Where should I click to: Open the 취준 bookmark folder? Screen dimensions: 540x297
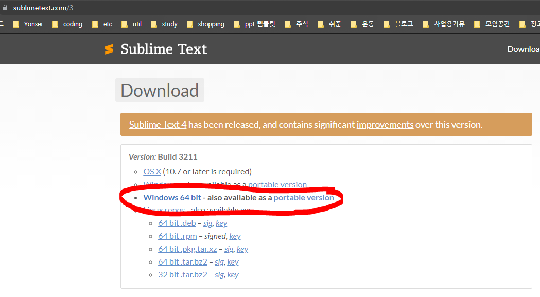tap(329, 24)
